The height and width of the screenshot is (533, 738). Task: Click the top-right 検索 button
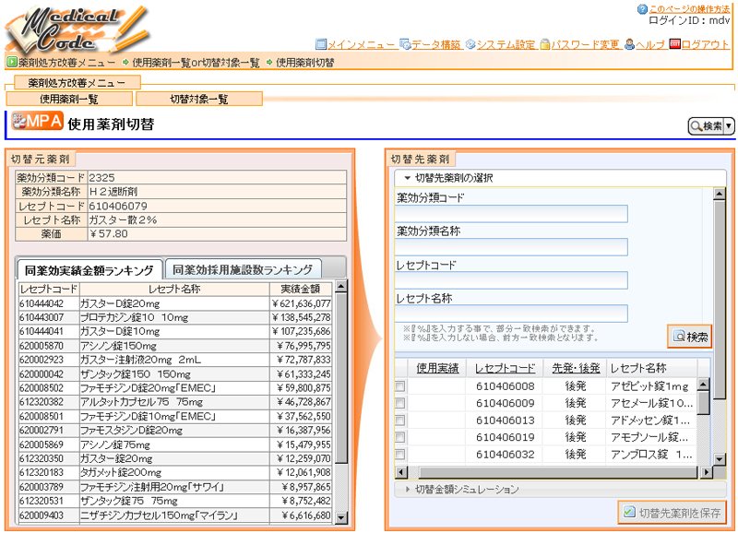(706, 126)
